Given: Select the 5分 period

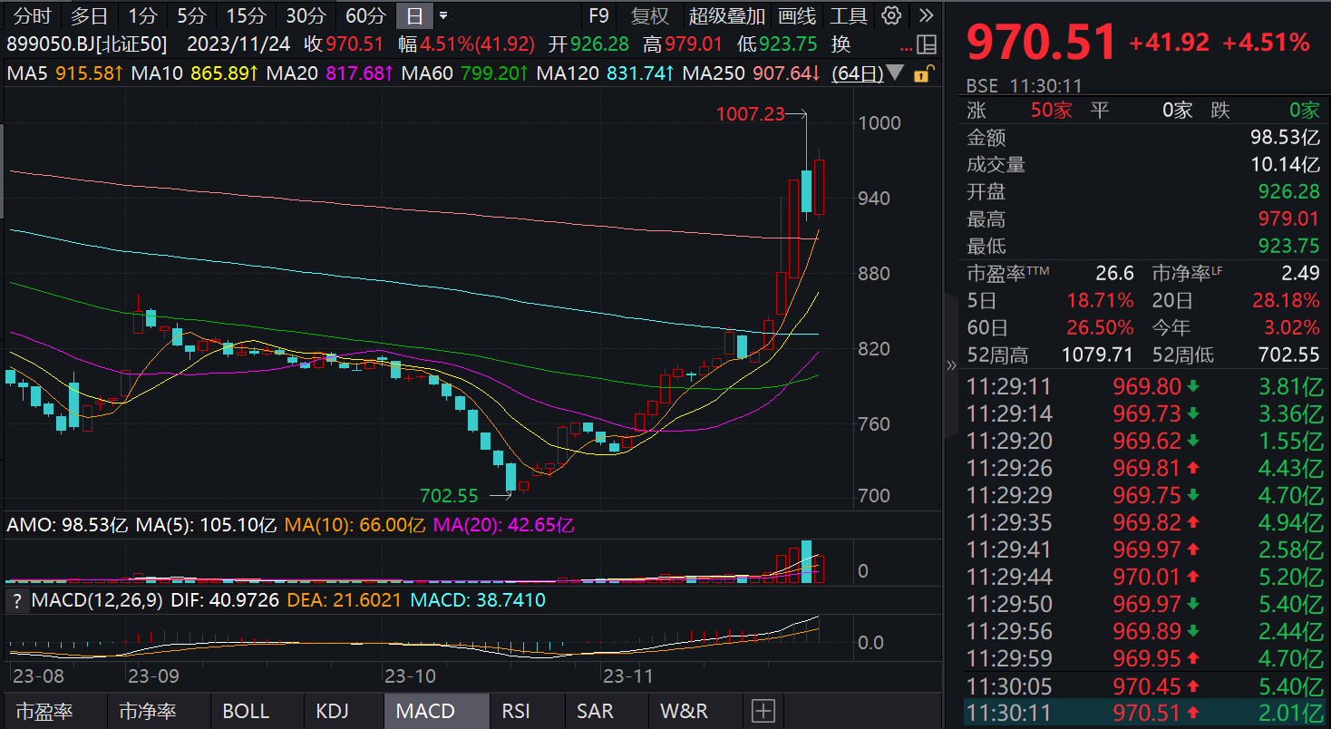Looking at the screenshot, I should coord(190,15).
